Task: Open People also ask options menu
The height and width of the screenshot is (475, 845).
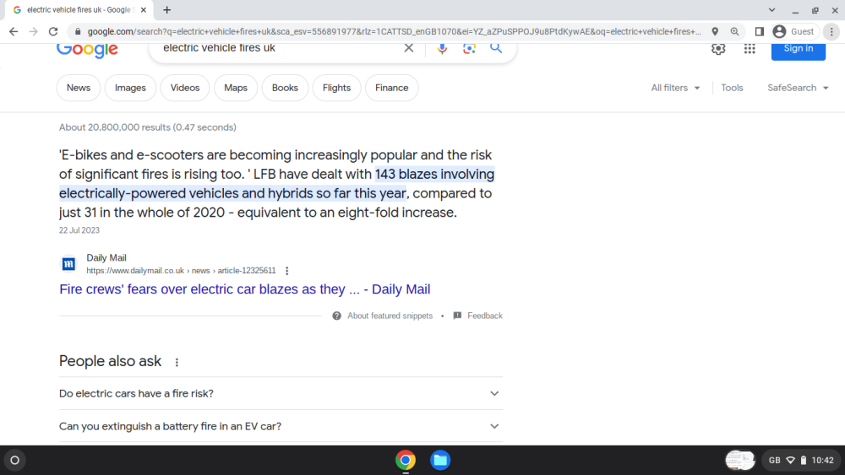Action: click(177, 362)
